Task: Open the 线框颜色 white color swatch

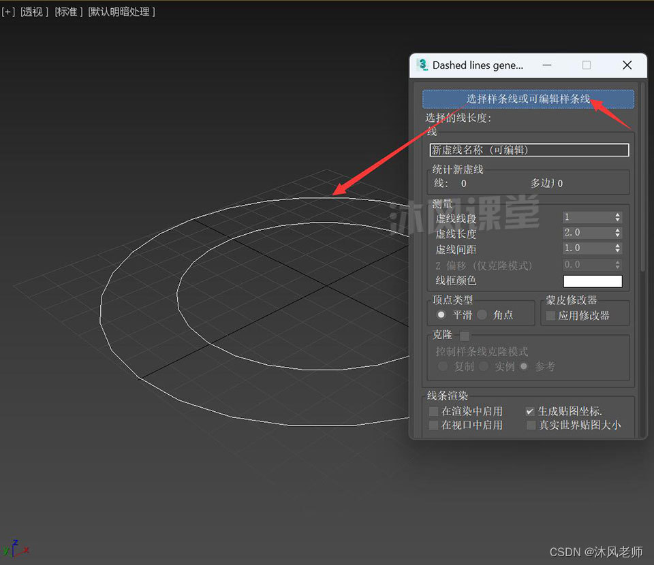Action: click(x=592, y=281)
